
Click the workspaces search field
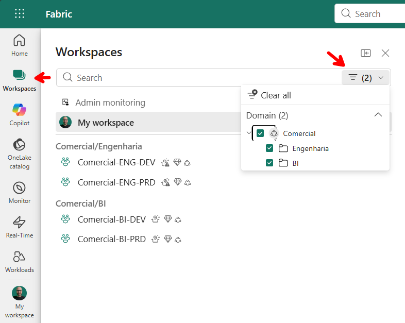pyautogui.click(x=198, y=78)
